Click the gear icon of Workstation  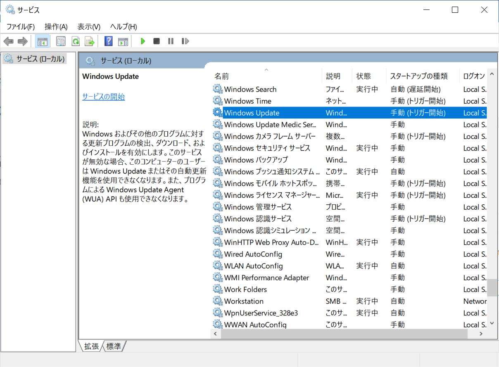pyautogui.click(x=218, y=301)
